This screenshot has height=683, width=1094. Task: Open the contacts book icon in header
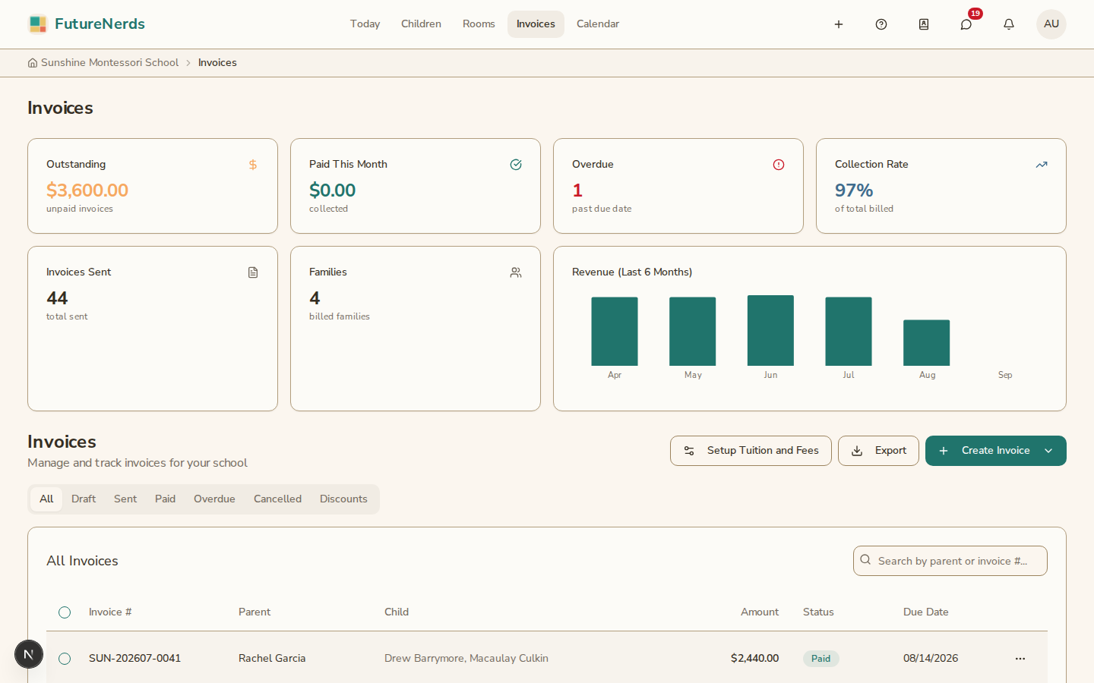point(924,24)
